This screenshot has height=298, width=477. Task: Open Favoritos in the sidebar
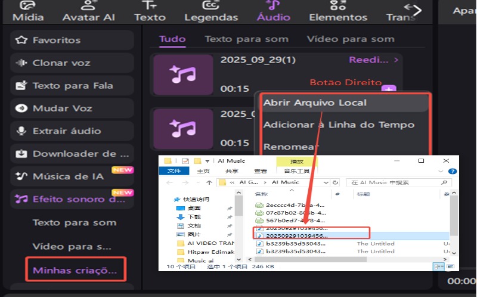(72, 40)
